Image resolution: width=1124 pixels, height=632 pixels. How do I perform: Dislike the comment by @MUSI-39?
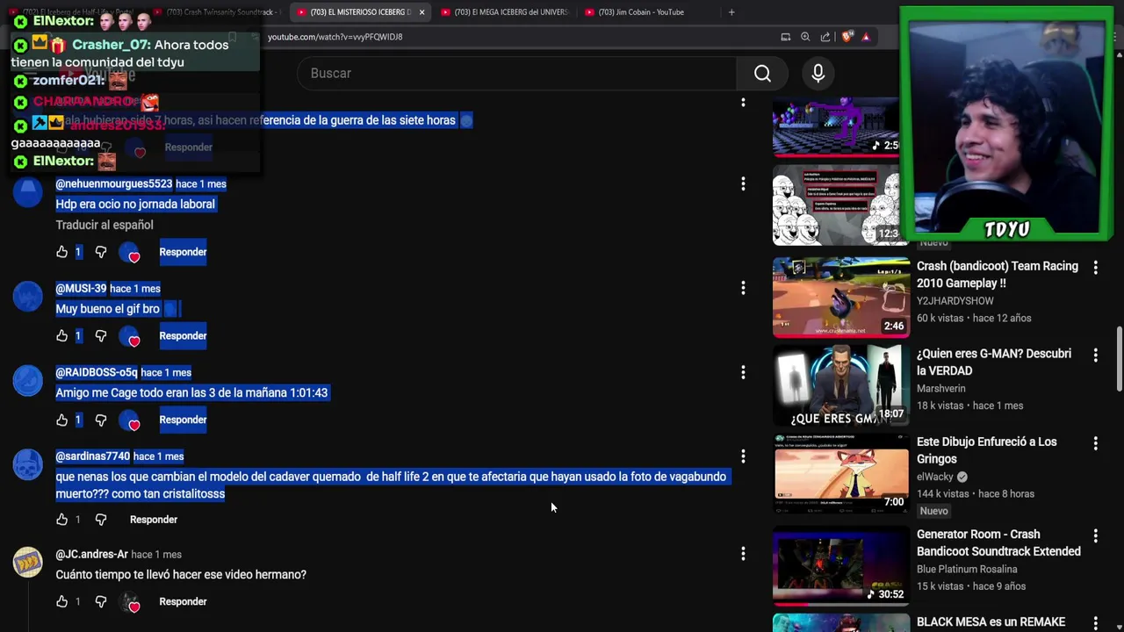click(101, 335)
